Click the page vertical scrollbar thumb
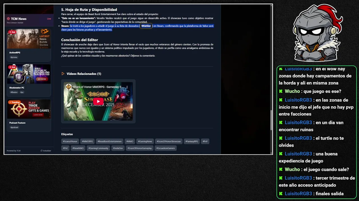Screen dimensions: 359x201 click(271, 120)
